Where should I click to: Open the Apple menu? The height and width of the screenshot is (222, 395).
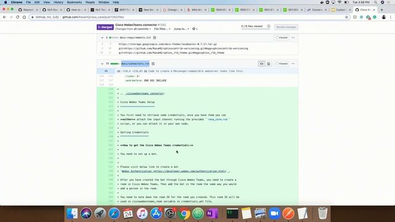[6, 2]
